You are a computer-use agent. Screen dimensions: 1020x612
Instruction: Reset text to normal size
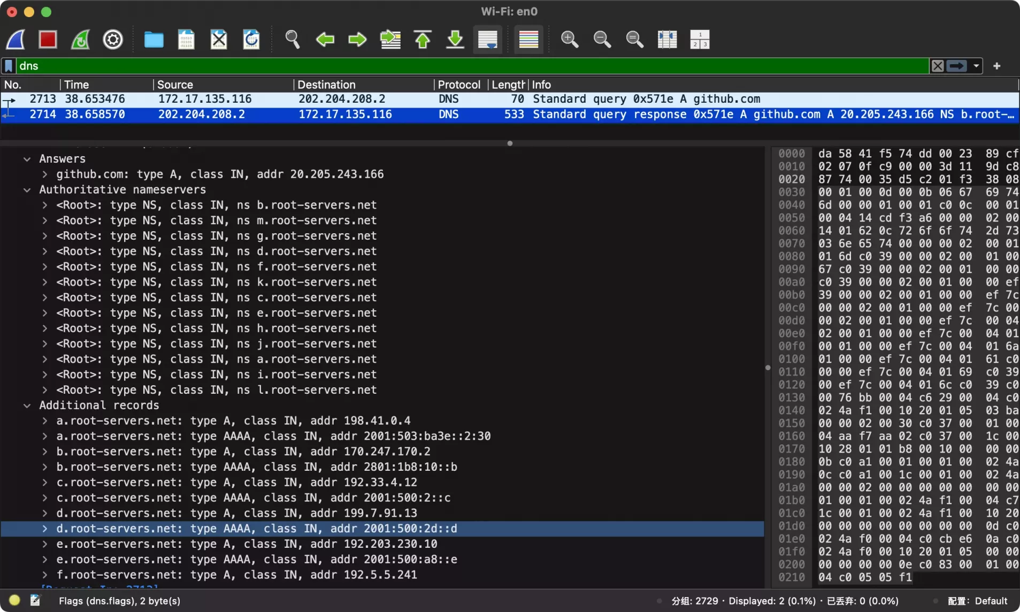(635, 40)
